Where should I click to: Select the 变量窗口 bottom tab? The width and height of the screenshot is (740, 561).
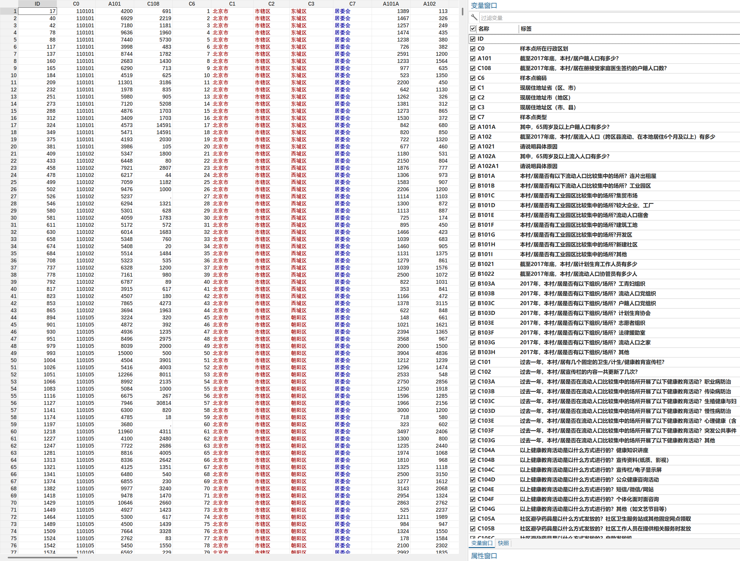tap(482, 543)
